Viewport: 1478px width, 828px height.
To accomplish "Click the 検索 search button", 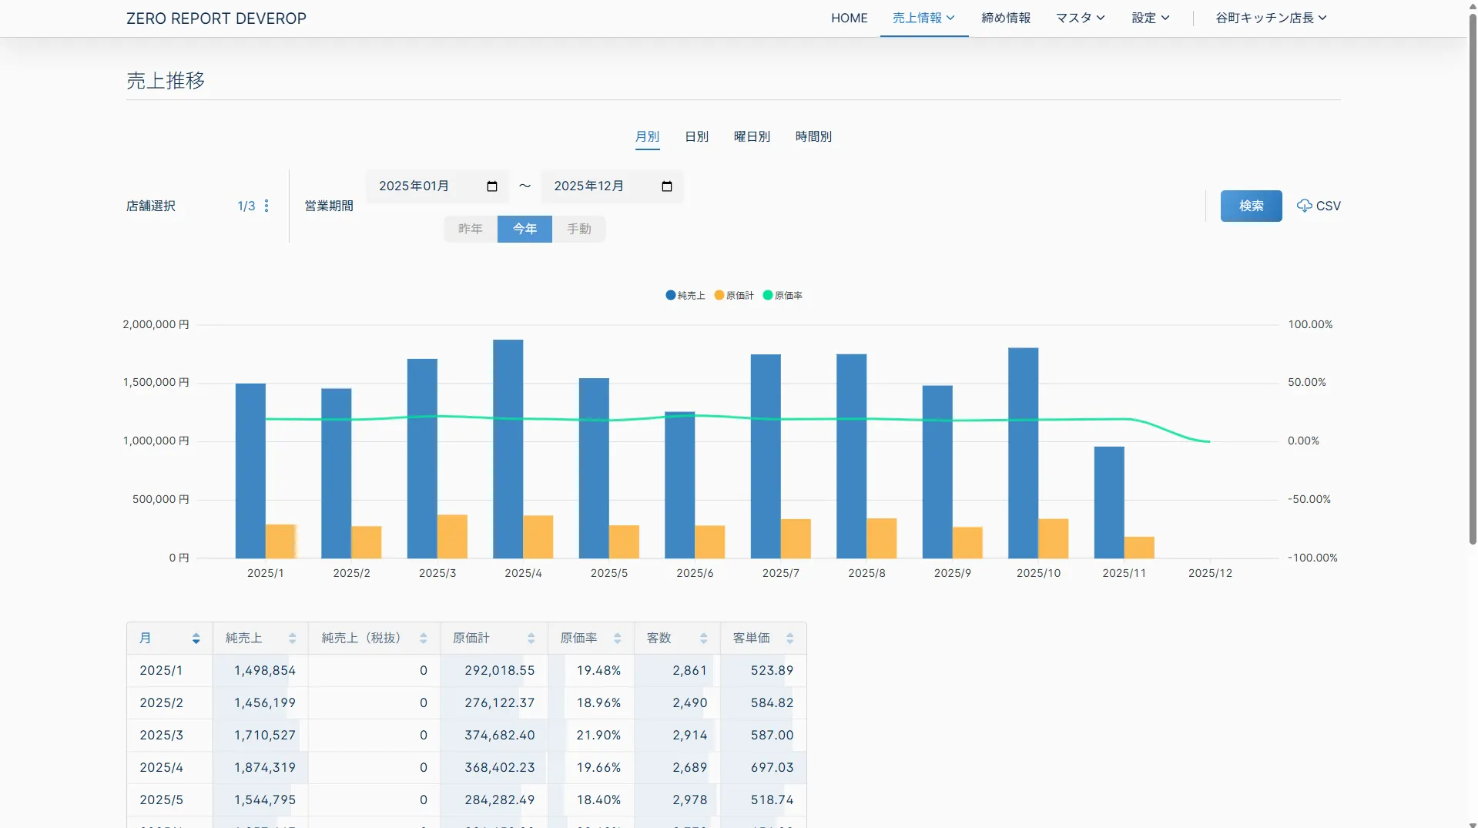I will tap(1251, 206).
